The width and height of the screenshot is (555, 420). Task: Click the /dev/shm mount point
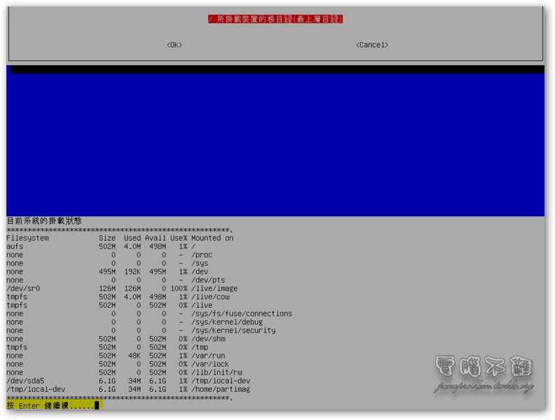210,339
